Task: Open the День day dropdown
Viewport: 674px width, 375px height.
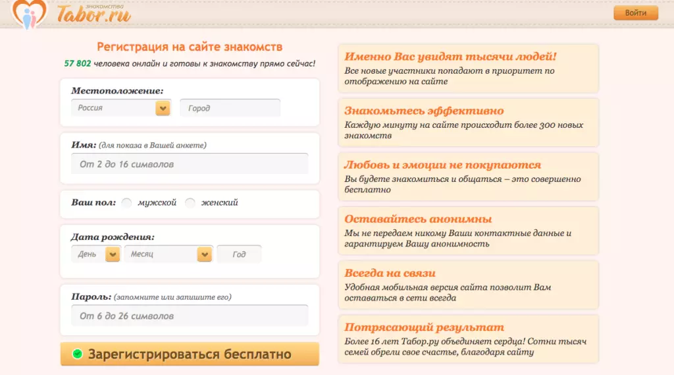Action: pyautogui.click(x=95, y=254)
